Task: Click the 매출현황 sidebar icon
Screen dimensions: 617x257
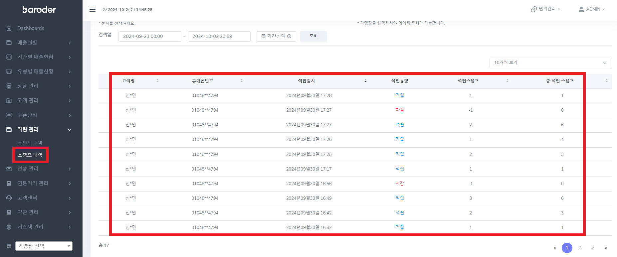Action: pyautogui.click(x=9, y=43)
